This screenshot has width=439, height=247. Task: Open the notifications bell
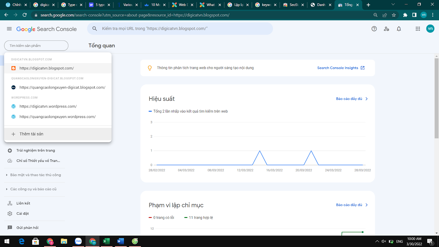click(399, 29)
